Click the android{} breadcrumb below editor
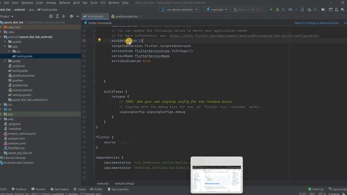This screenshot has height=195, width=347. point(103,184)
